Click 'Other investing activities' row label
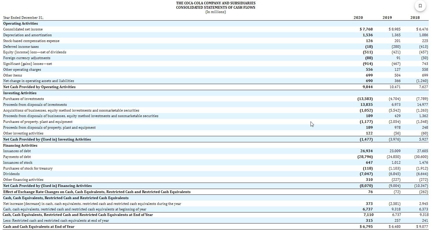The height and width of the screenshot is (231, 431). pyautogui.click(x=23, y=133)
